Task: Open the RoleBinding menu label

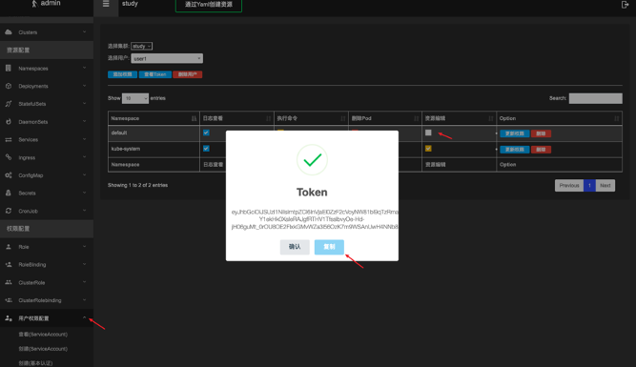Action: coord(32,265)
